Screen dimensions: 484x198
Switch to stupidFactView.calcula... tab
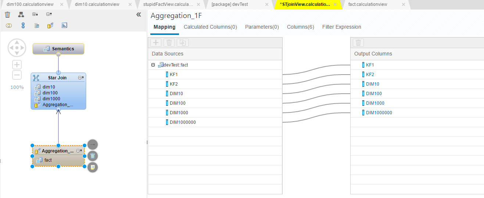(x=168, y=4)
